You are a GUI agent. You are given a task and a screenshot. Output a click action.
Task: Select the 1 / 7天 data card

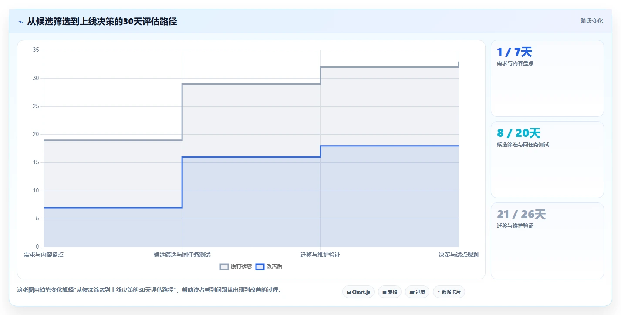tap(547, 79)
